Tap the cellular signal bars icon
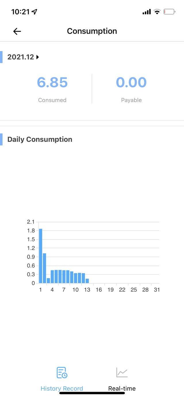 coord(147,12)
